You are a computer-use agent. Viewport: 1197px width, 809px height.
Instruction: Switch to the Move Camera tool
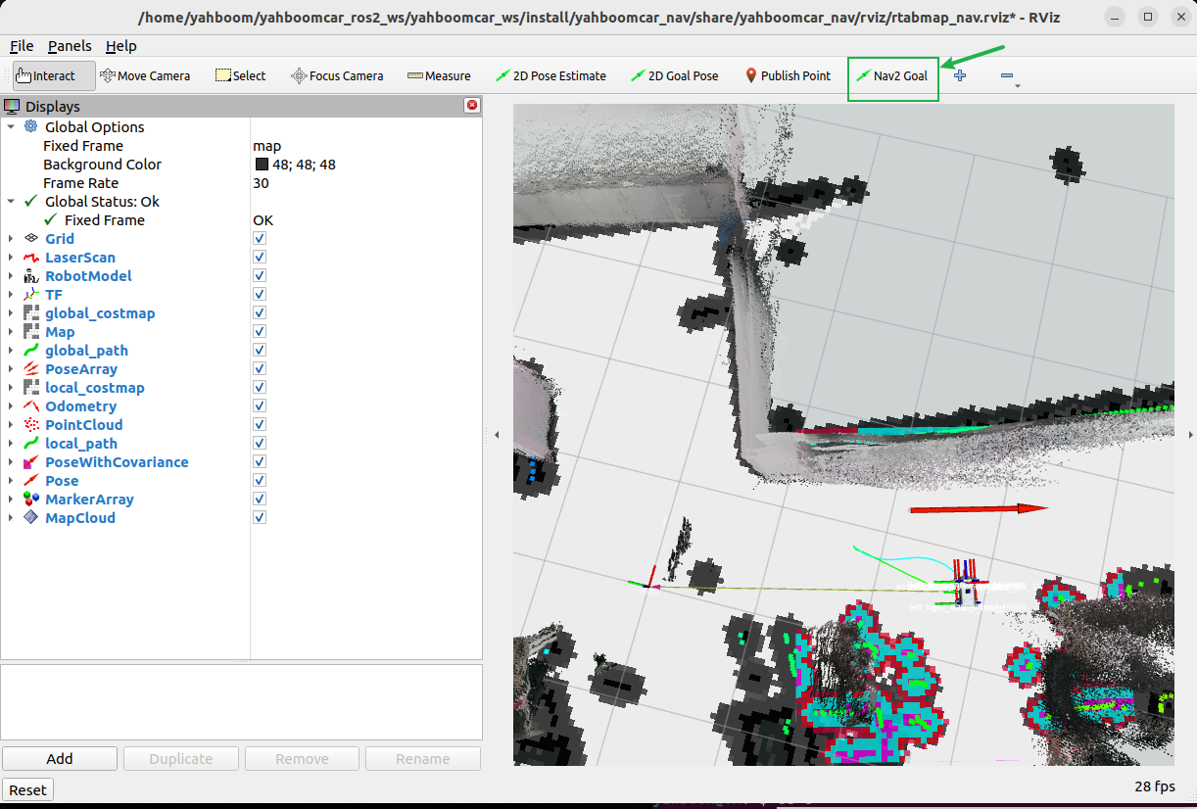pyautogui.click(x=145, y=76)
